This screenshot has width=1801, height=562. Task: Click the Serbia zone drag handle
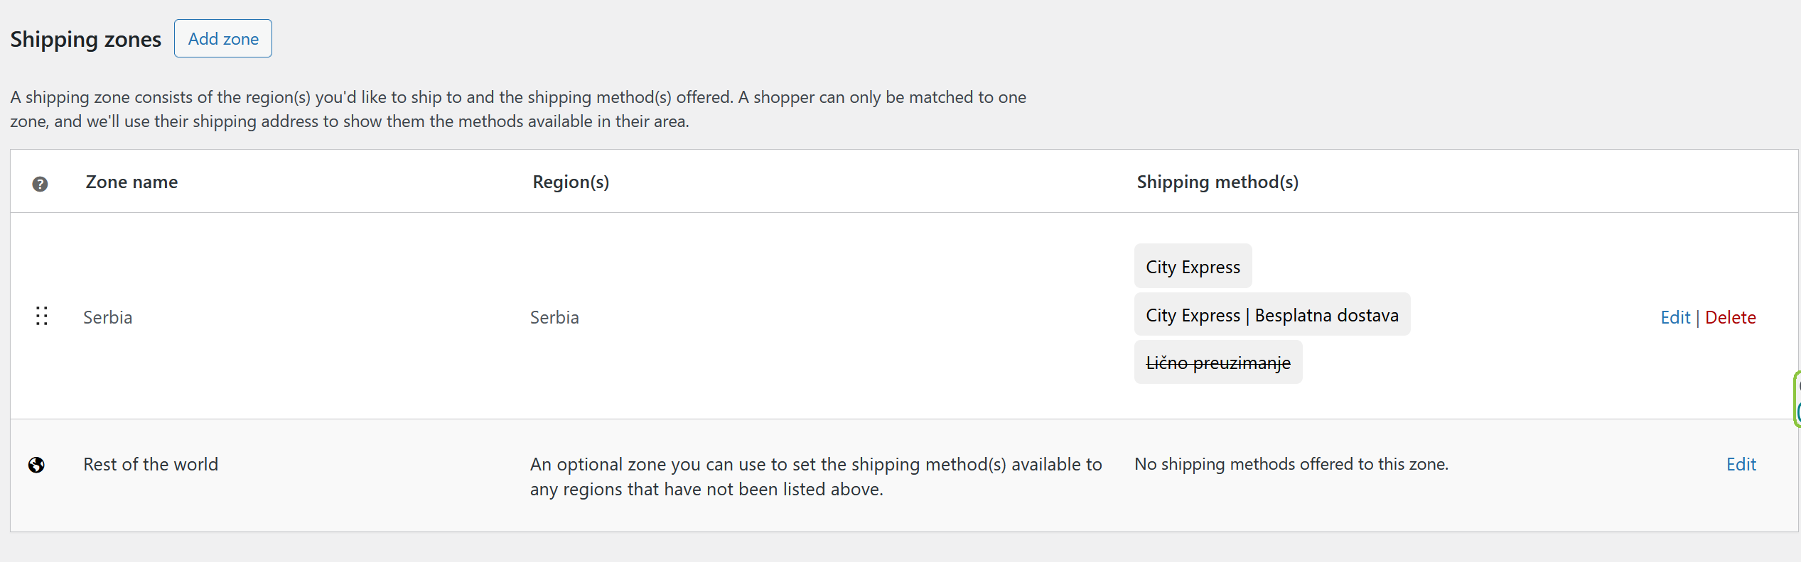pyautogui.click(x=42, y=316)
